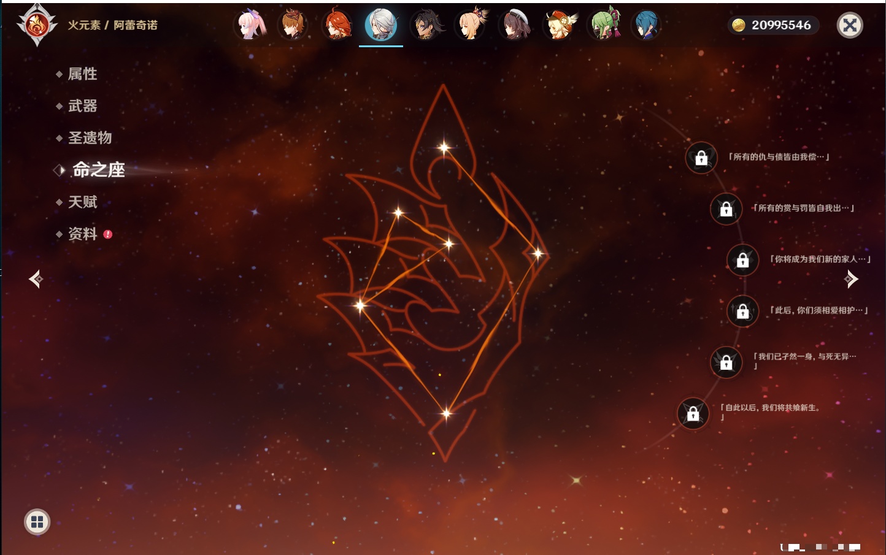This screenshot has height=555, width=886.
Task: Select the highlighted silver-haired Arlecchino portrait
Action: pos(381,25)
